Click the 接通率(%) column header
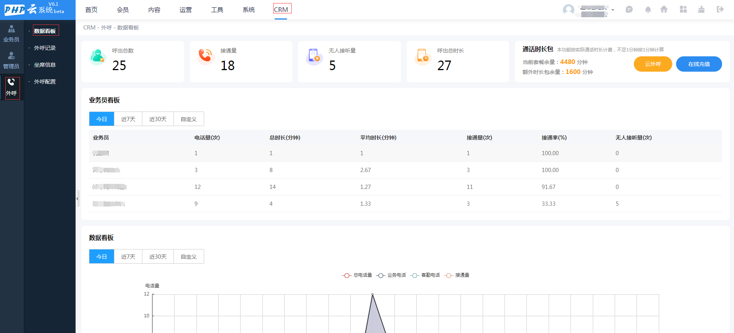 click(554, 138)
